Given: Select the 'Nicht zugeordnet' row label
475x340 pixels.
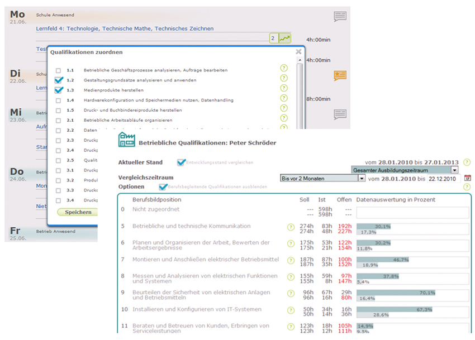Looking at the screenshot, I should pyautogui.click(x=156, y=209).
